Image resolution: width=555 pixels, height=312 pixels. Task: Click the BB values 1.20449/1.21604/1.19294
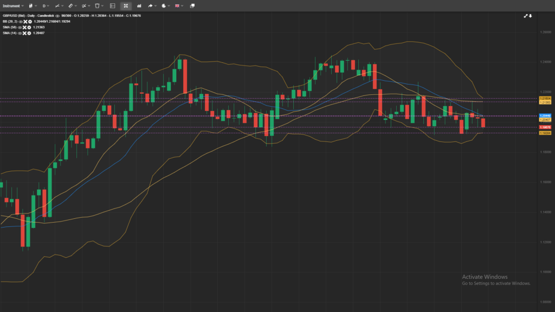(52, 22)
